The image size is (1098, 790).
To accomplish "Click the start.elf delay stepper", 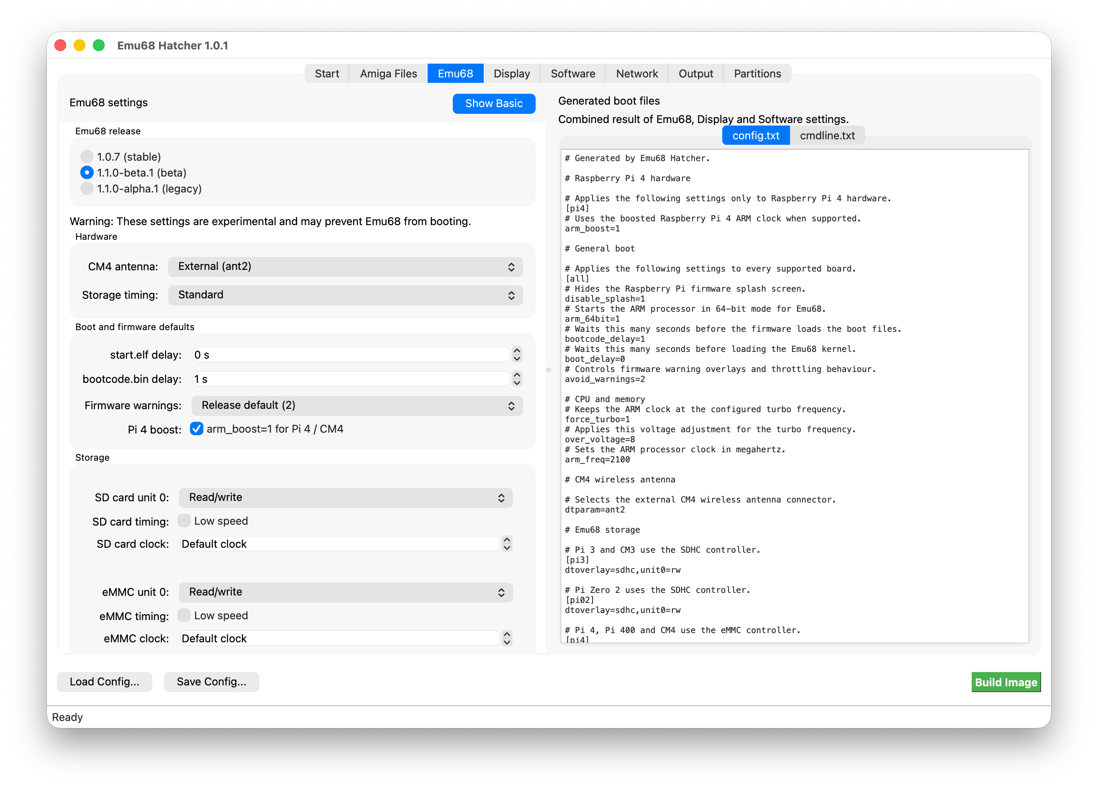I will coord(516,355).
